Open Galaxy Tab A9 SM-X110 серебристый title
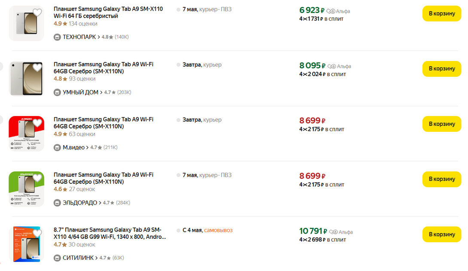 click(108, 12)
